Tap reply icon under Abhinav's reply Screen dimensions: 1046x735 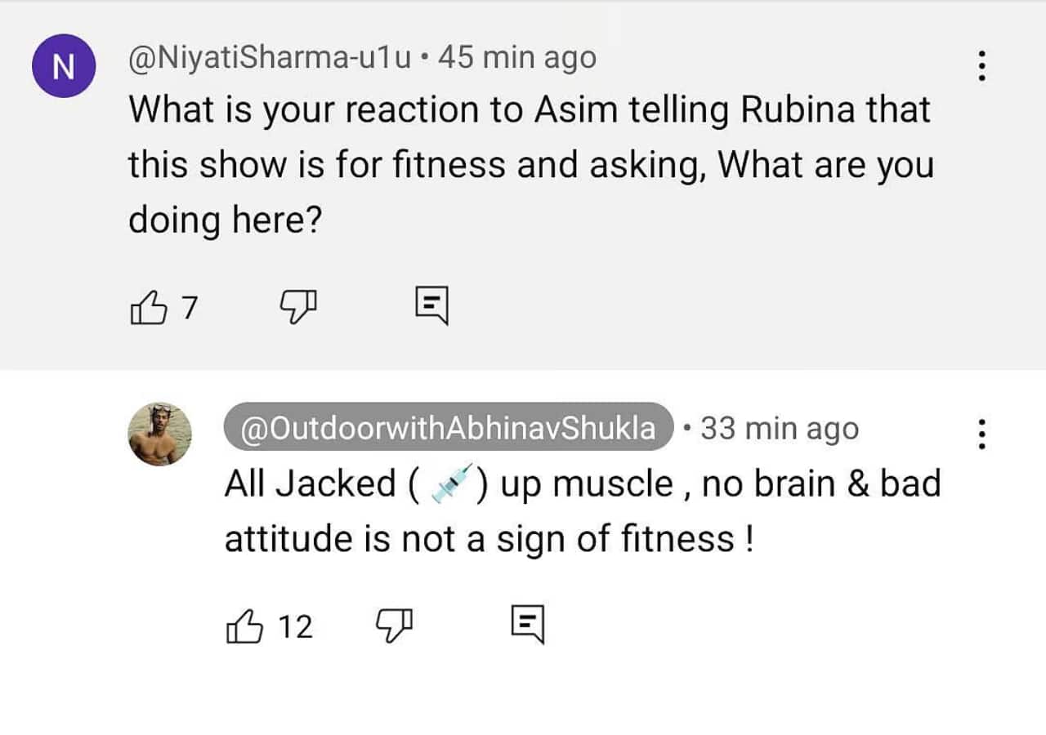(528, 626)
